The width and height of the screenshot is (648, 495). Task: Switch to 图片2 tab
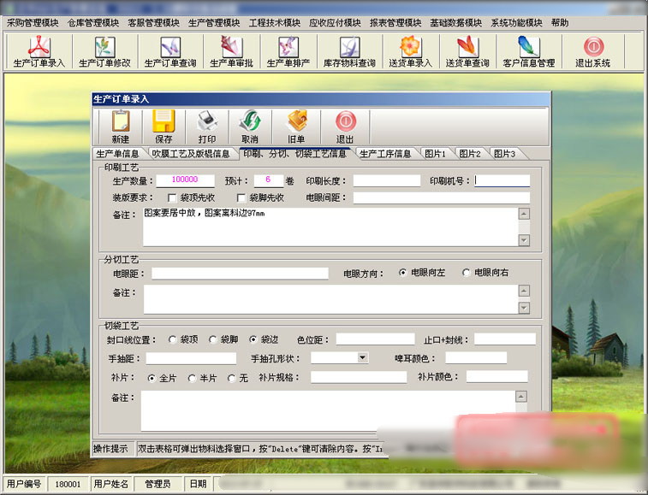pos(470,154)
